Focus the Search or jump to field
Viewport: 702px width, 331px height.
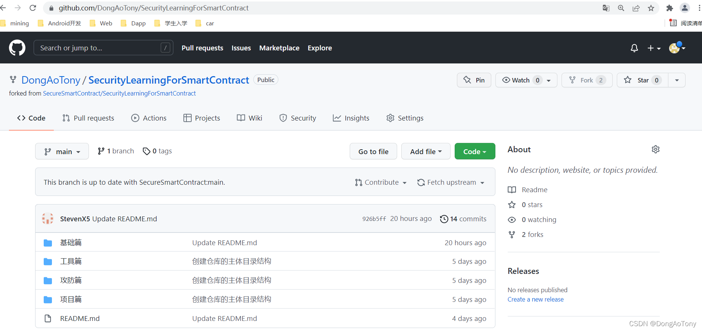tap(103, 48)
